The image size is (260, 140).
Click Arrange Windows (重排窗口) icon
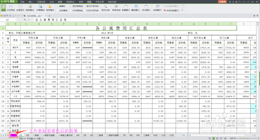136,7
